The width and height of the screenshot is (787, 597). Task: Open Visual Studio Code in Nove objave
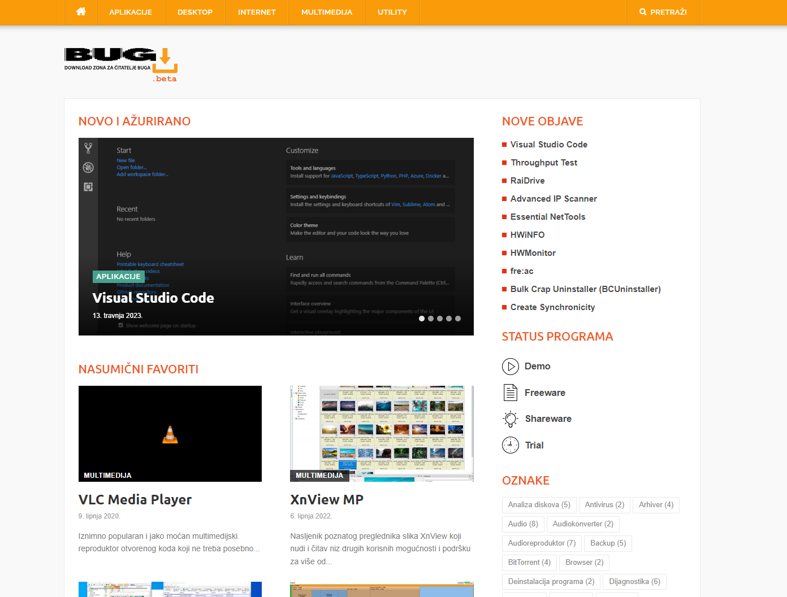(x=549, y=145)
